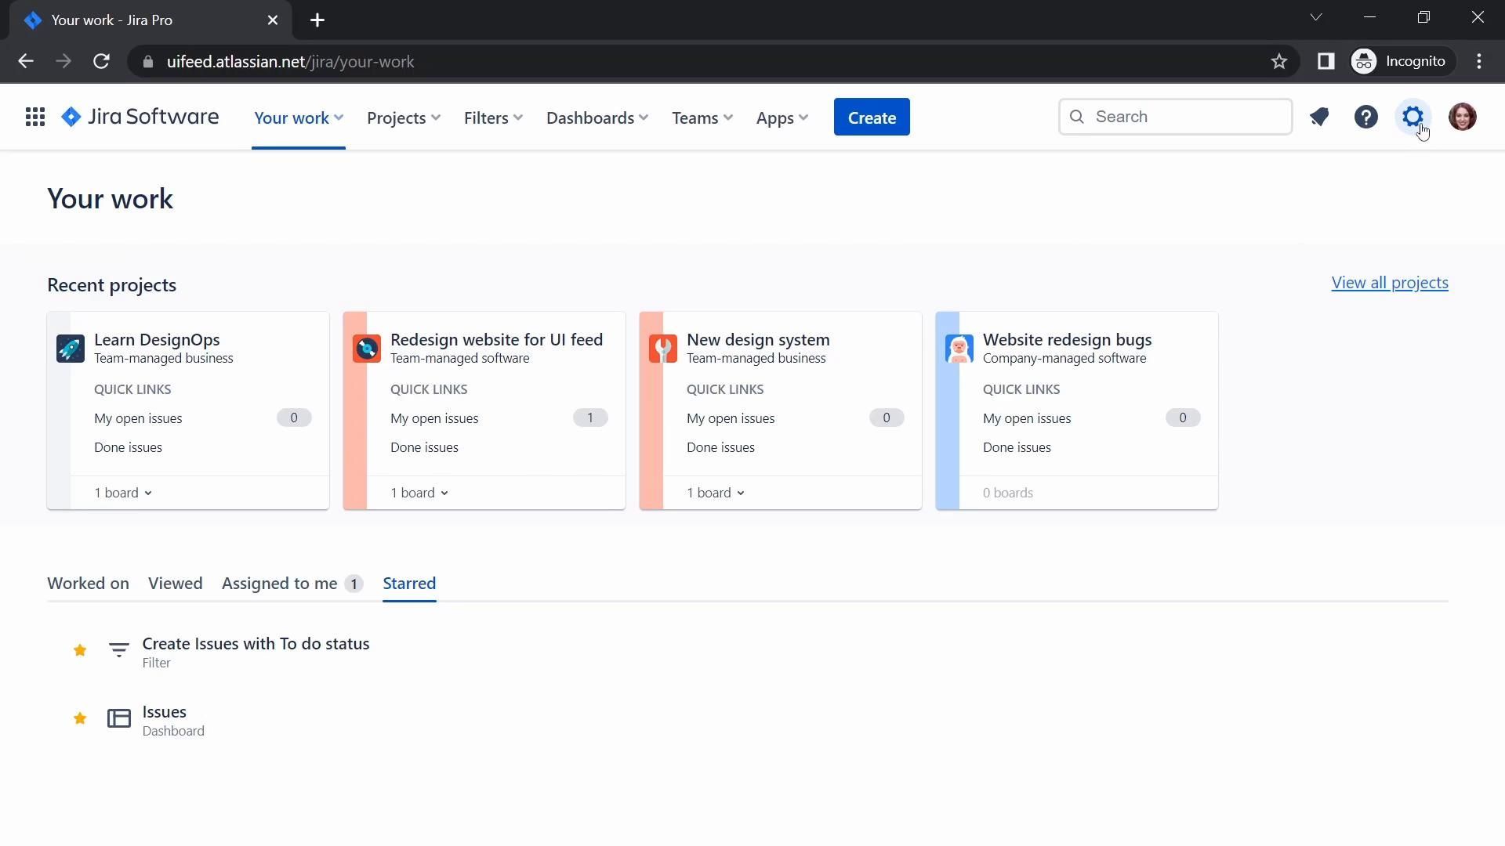The width and height of the screenshot is (1505, 846).
Task: Unstar the Issues dashboard
Action: [80, 718]
